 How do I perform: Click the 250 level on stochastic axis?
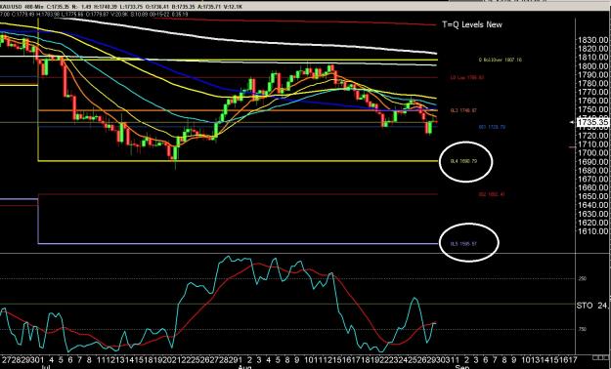click(583, 278)
